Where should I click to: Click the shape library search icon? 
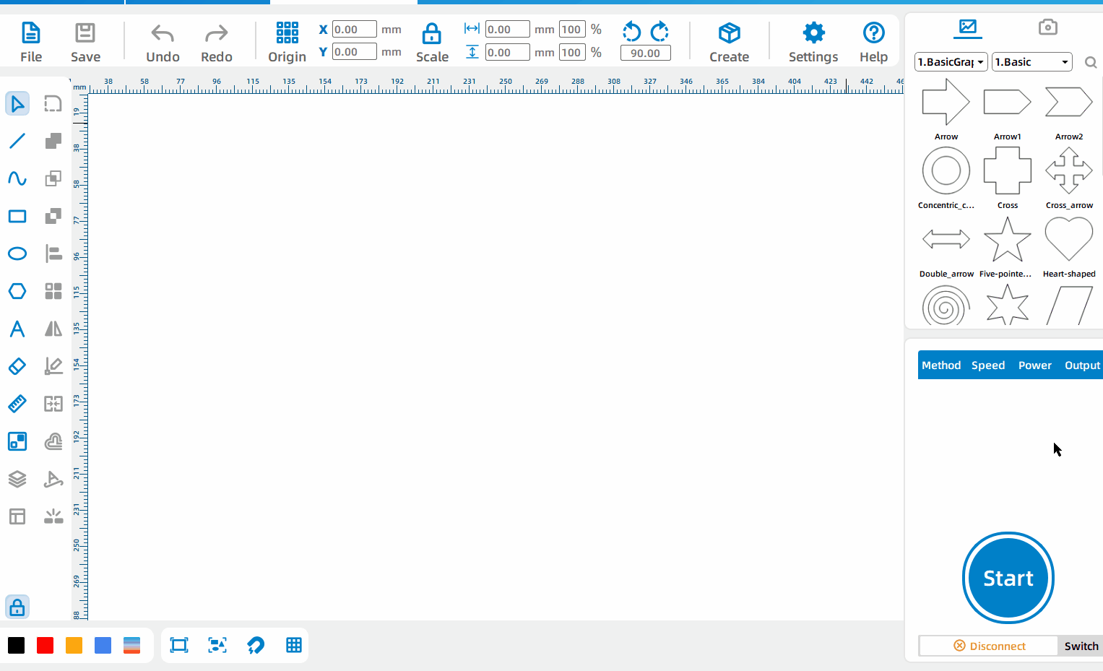pos(1091,63)
